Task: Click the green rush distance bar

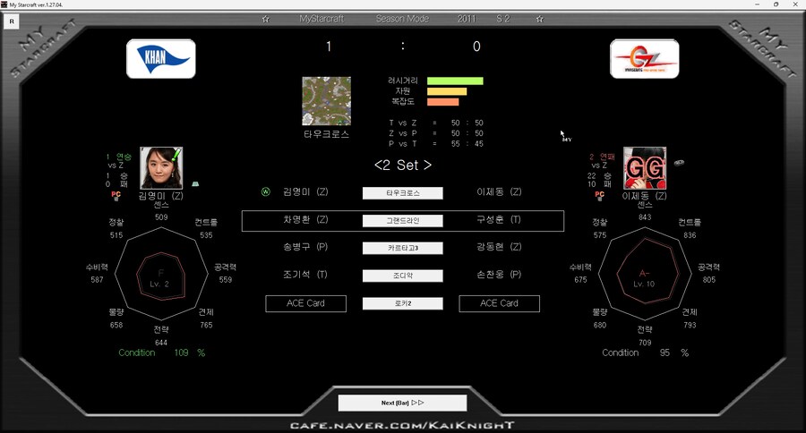Action: [x=455, y=81]
